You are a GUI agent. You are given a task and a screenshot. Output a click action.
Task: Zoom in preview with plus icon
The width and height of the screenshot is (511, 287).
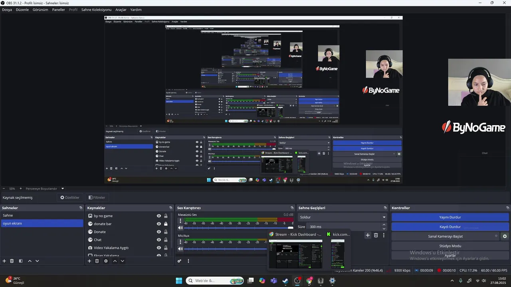pos(21,189)
